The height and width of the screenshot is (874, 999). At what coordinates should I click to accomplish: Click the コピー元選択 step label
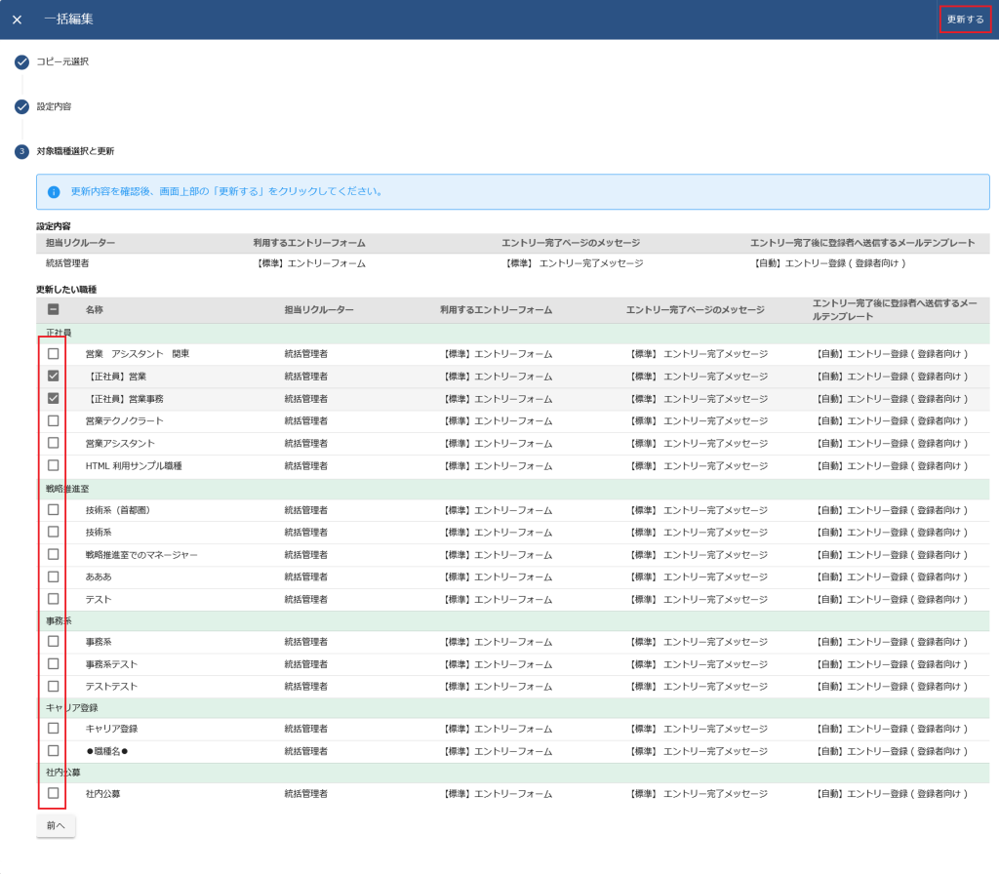(62, 62)
